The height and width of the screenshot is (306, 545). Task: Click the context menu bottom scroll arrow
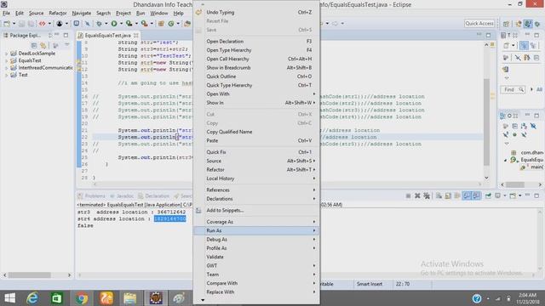pyautogui.click(x=203, y=300)
